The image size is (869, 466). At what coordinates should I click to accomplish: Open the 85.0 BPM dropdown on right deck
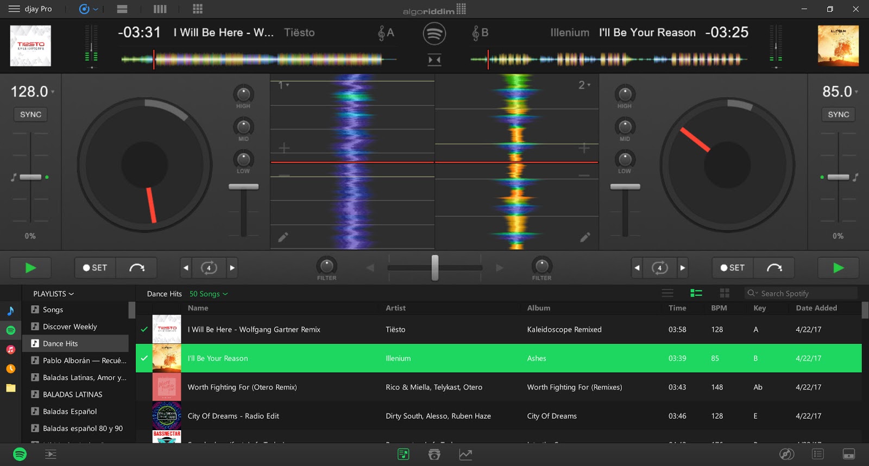840,91
